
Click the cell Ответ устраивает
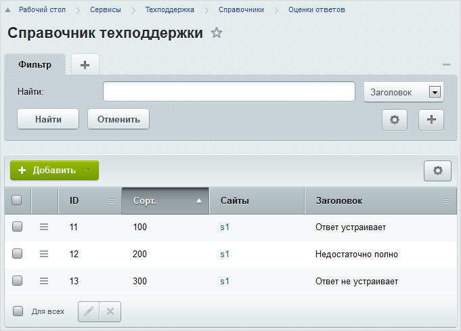click(351, 227)
